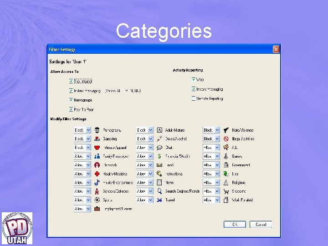Screen dimensions: 328x246
Task: Click the 'Activity Reporting' heading text
Action: coord(188,70)
